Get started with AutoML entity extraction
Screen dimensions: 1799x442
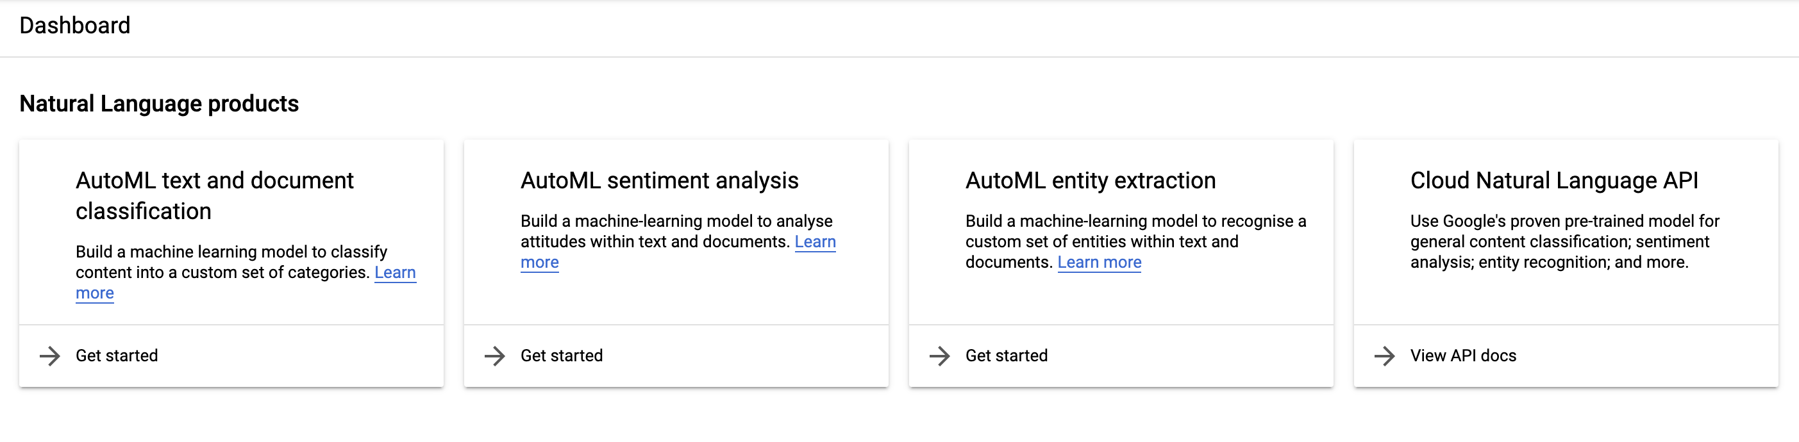(1006, 356)
